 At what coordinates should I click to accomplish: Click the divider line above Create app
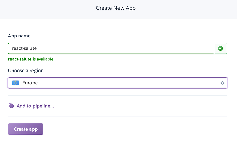tap(117, 116)
